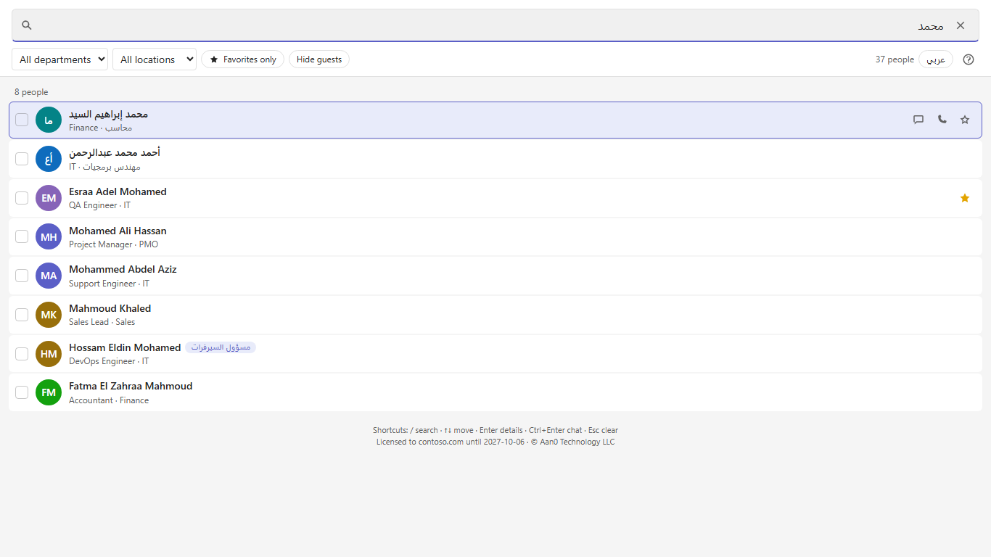
Task: Unfavorite Esraa Adel Mohamed using gold star
Action: click(x=965, y=198)
